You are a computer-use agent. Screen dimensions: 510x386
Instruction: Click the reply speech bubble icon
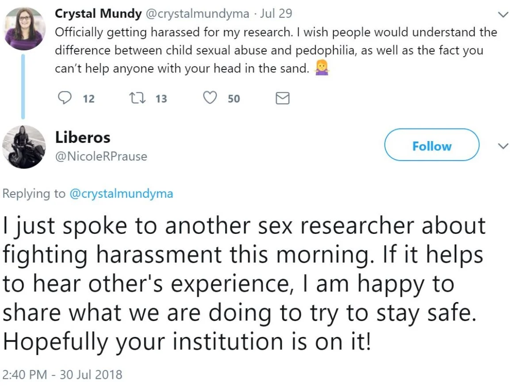click(65, 98)
